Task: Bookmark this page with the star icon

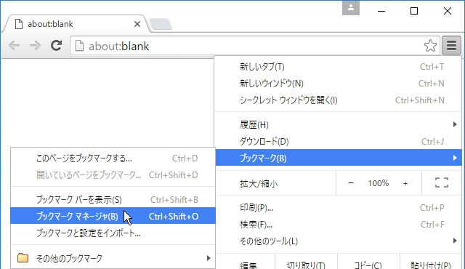Action: (x=430, y=46)
